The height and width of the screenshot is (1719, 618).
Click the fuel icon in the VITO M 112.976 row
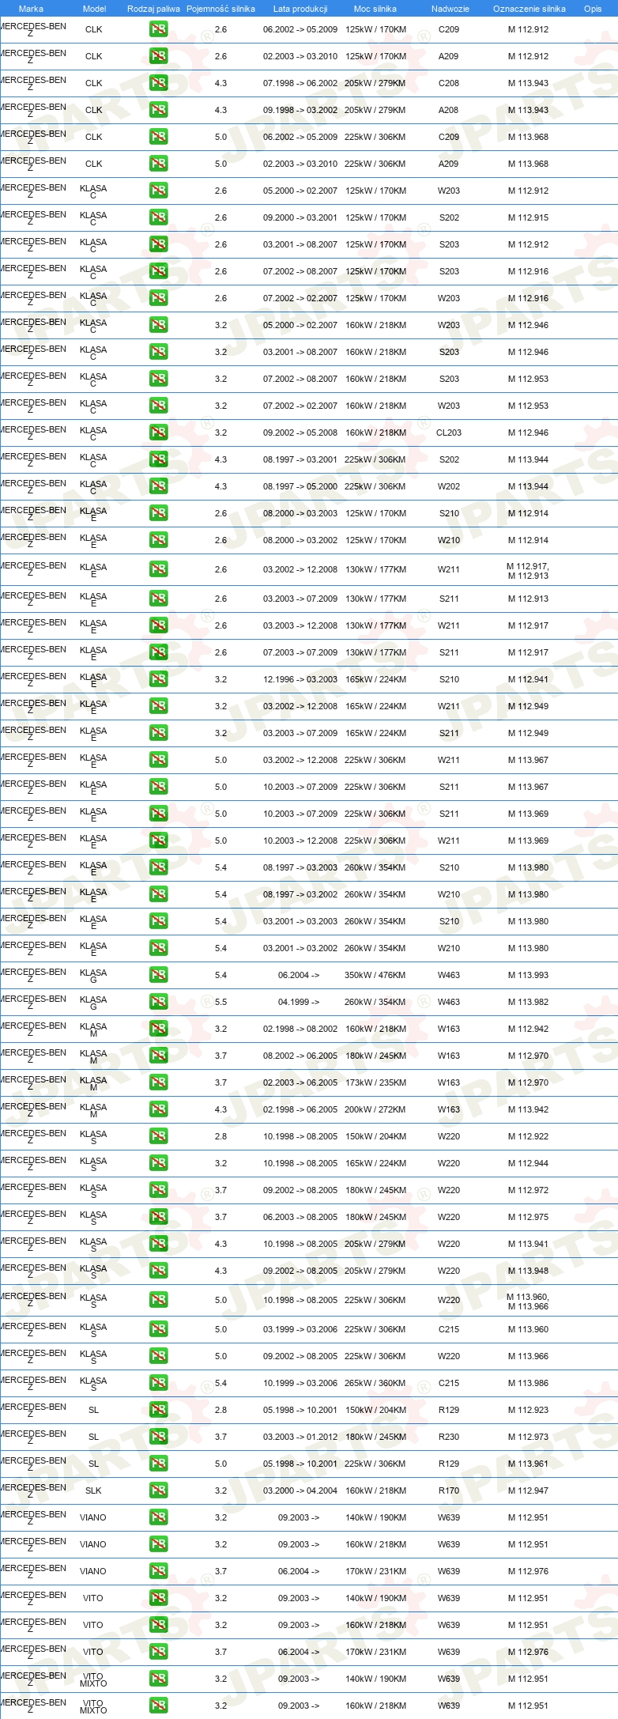click(158, 1652)
